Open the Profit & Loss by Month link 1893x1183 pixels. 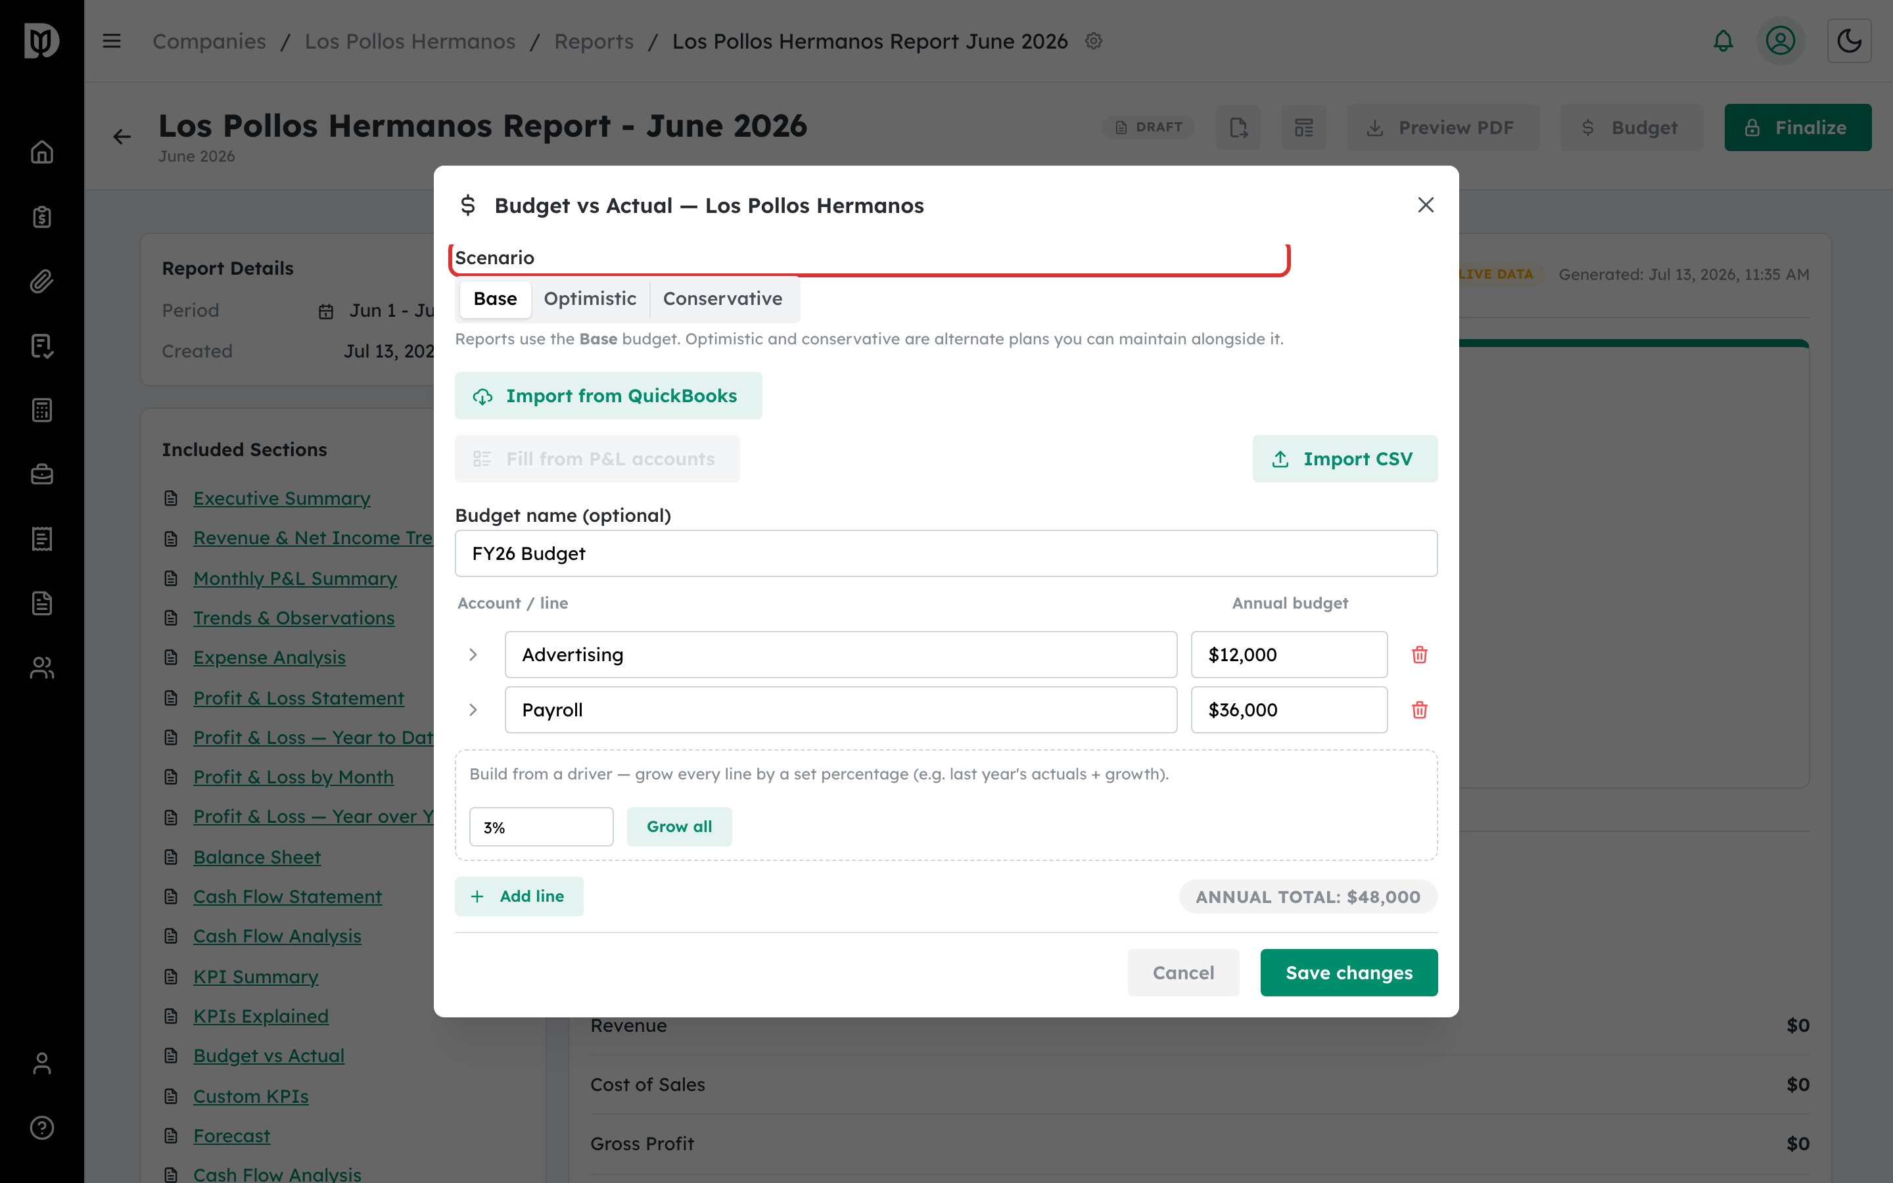click(292, 777)
